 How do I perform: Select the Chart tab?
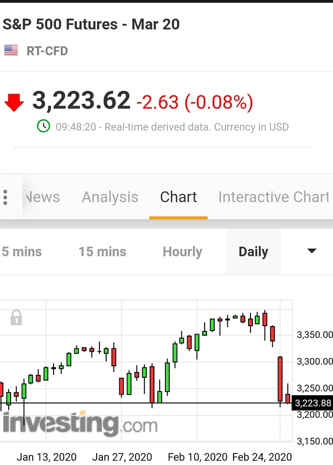pyautogui.click(x=178, y=197)
